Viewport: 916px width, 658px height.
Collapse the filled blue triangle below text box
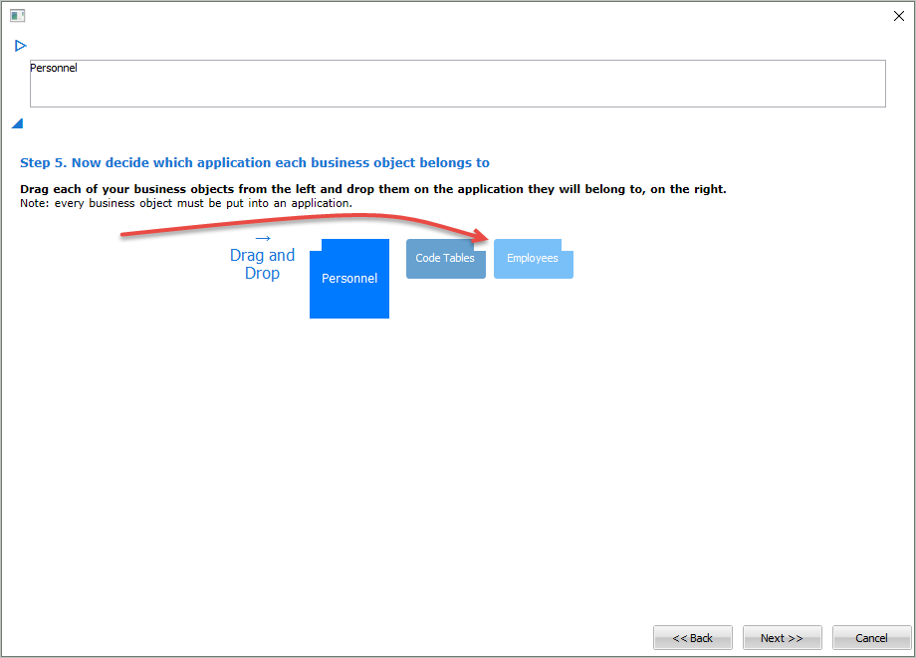18,123
